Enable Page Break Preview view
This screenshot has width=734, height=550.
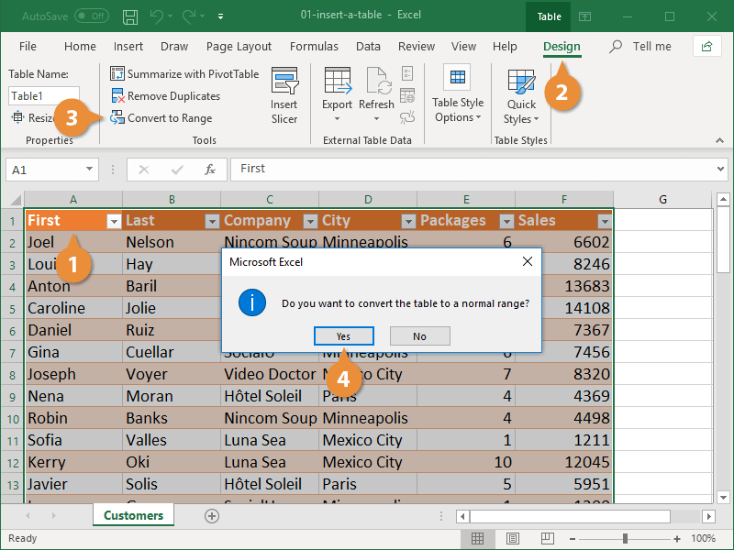pos(546,538)
